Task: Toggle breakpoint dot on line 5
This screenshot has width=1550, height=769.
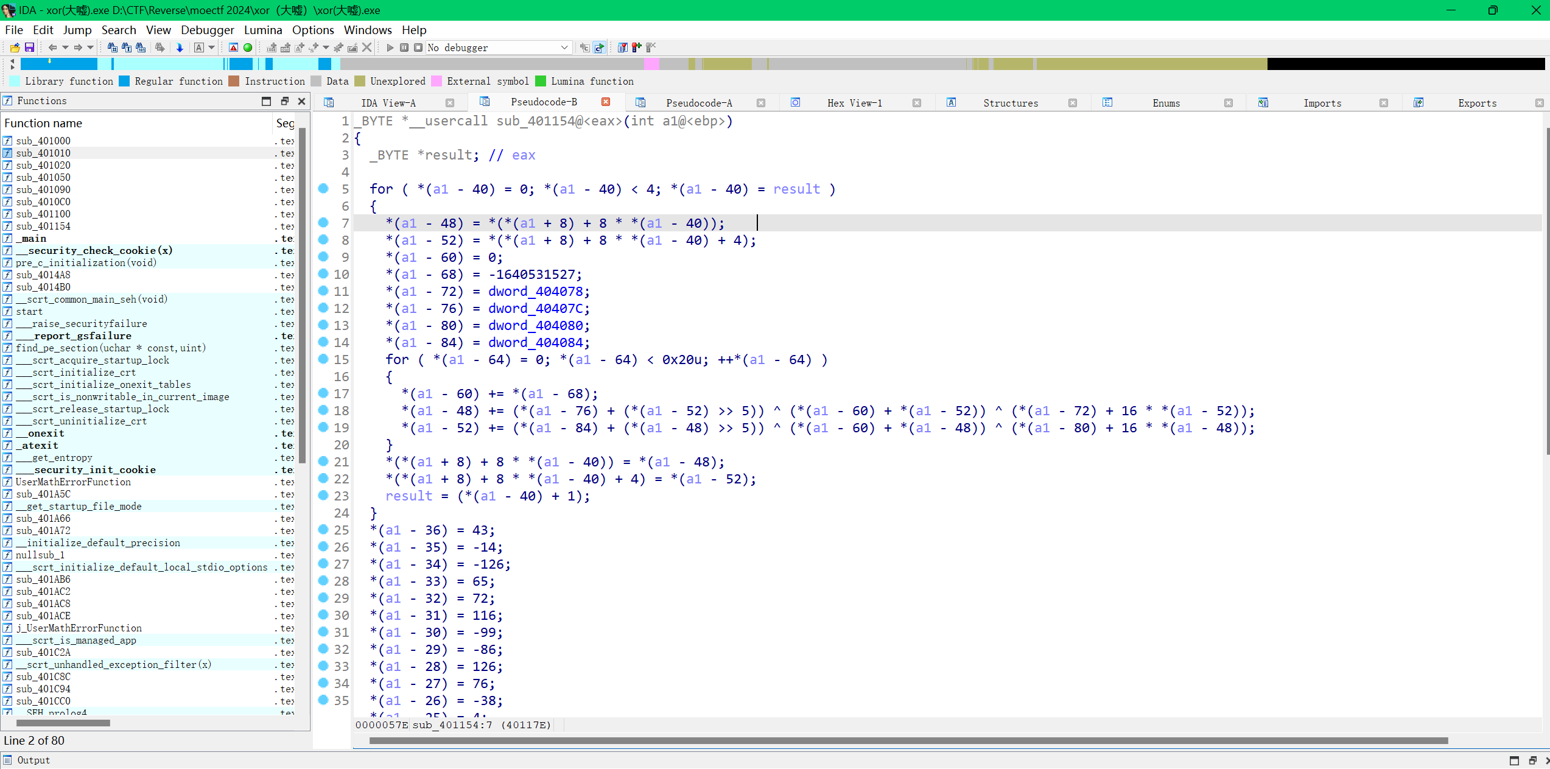Action: pyautogui.click(x=323, y=189)
